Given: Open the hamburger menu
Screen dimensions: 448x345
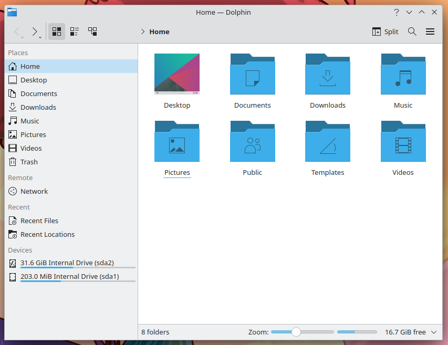Looking at the screenshot, I should [x=430, y=32].
